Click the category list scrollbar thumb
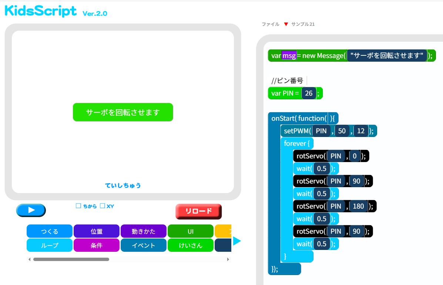This screenshot has width=443, height=285. tap(71, 260)
